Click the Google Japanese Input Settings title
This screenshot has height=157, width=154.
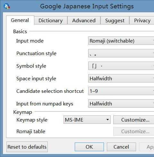tap(87, 6)
